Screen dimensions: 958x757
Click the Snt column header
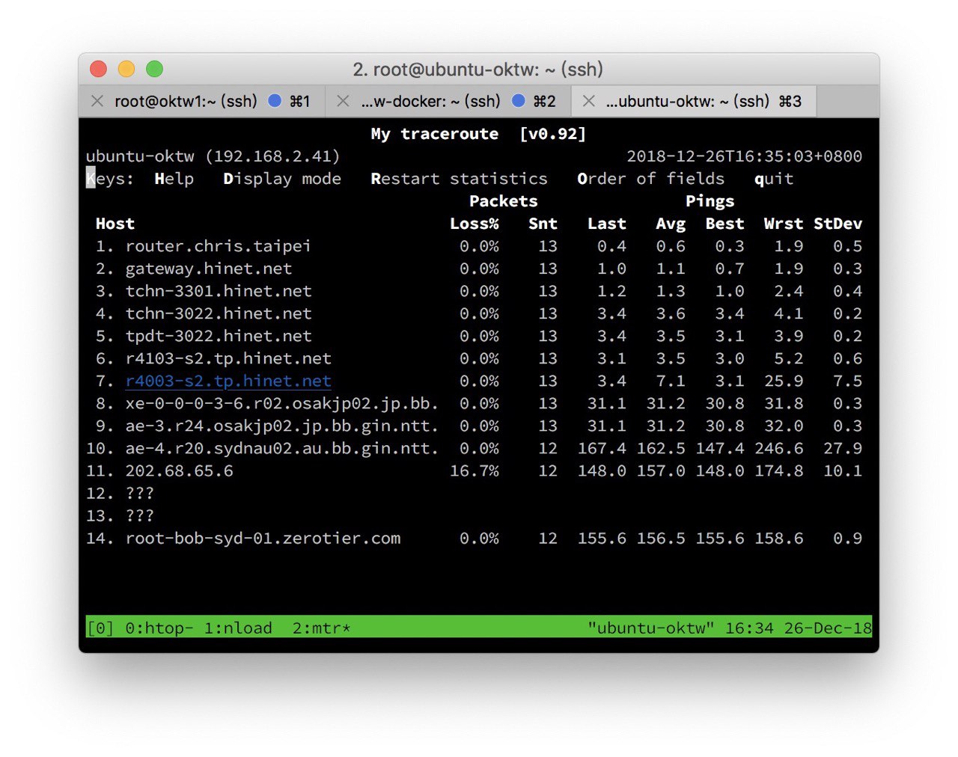tap(543, 224)
